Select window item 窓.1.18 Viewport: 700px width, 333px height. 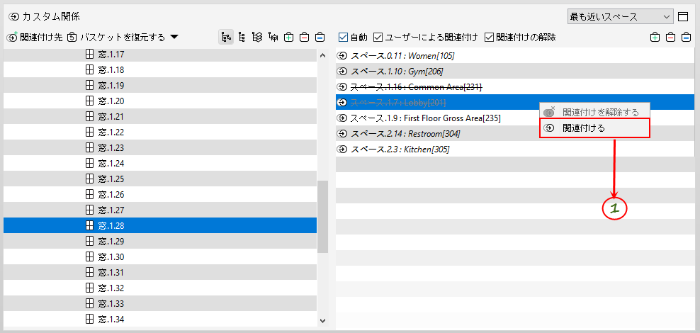tap(160, 69)
